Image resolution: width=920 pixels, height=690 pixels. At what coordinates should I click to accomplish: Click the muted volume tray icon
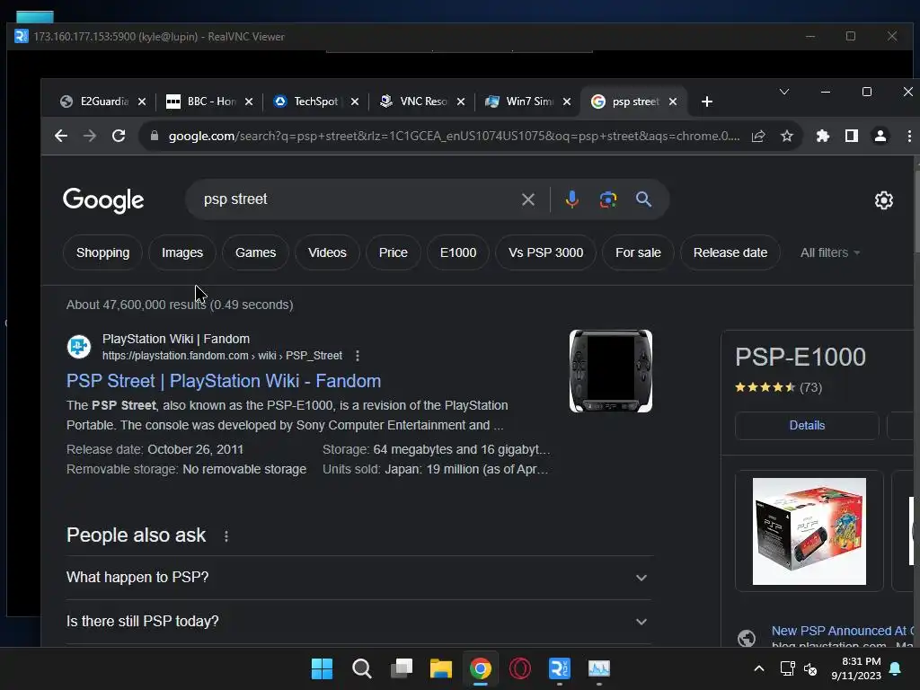[810, 668]
